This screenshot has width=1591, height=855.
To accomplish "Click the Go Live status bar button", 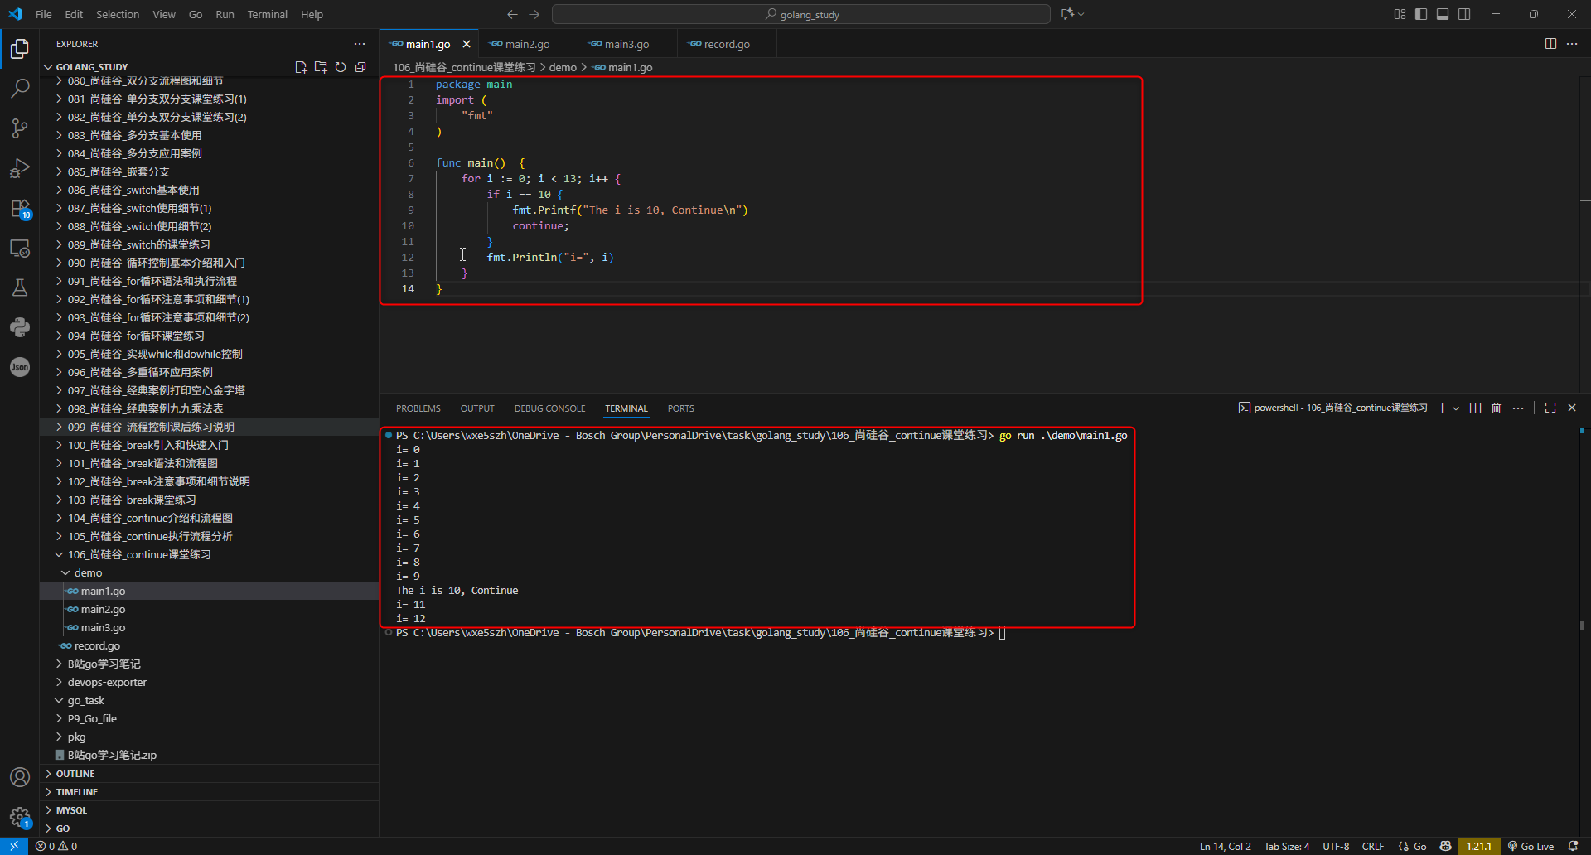I will pos(1531,846).
